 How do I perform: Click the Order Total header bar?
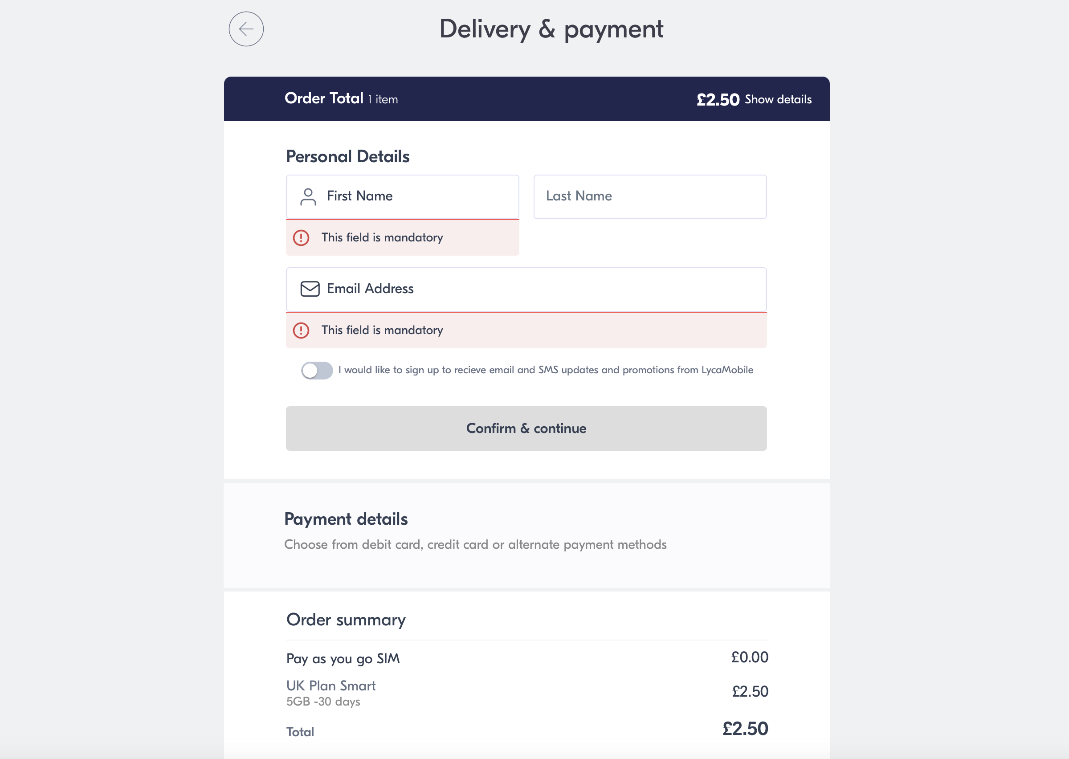click(526, 98)
